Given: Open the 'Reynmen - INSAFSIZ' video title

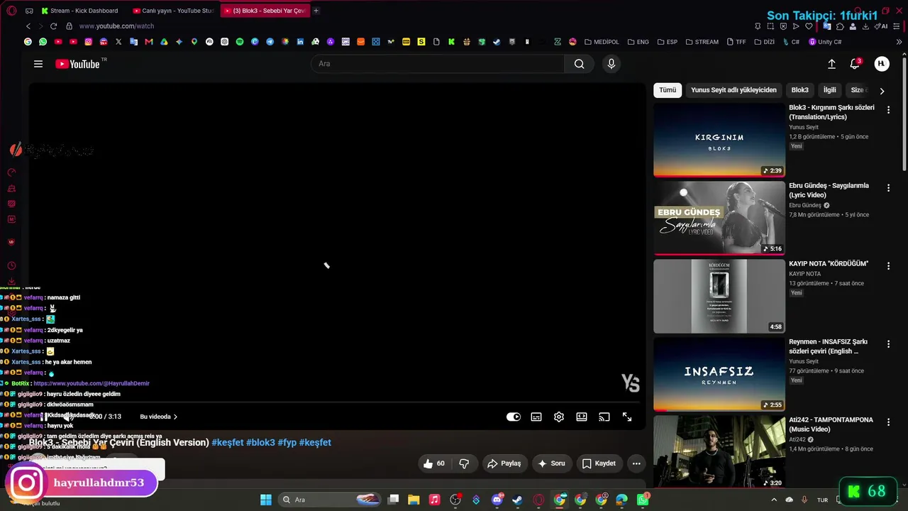Looking at the screenshot, I should (828, 346).
